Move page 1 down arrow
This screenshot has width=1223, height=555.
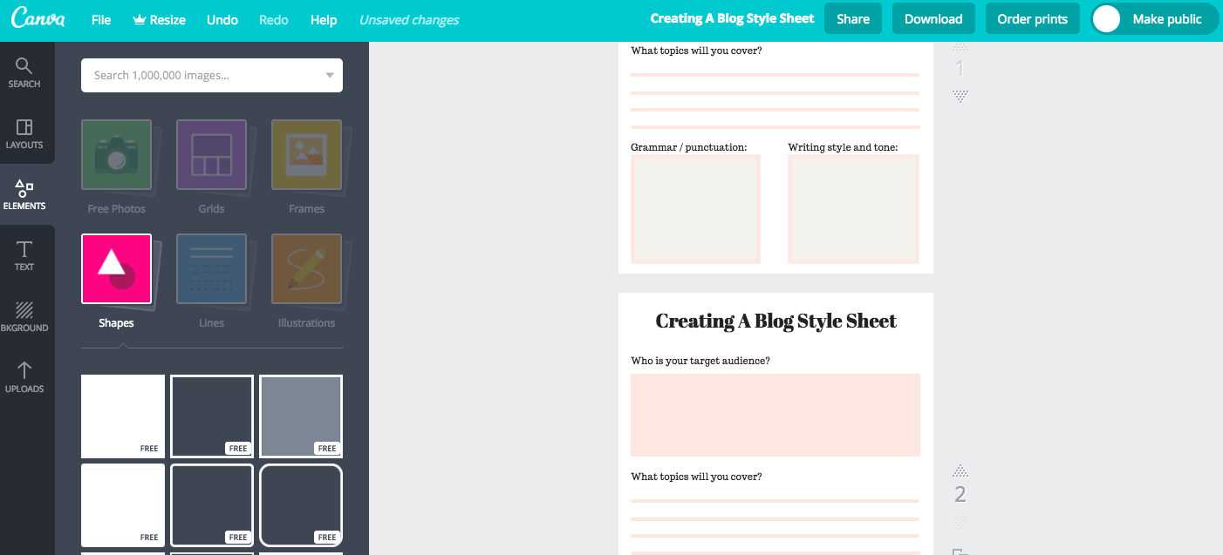tap(960, 95)
